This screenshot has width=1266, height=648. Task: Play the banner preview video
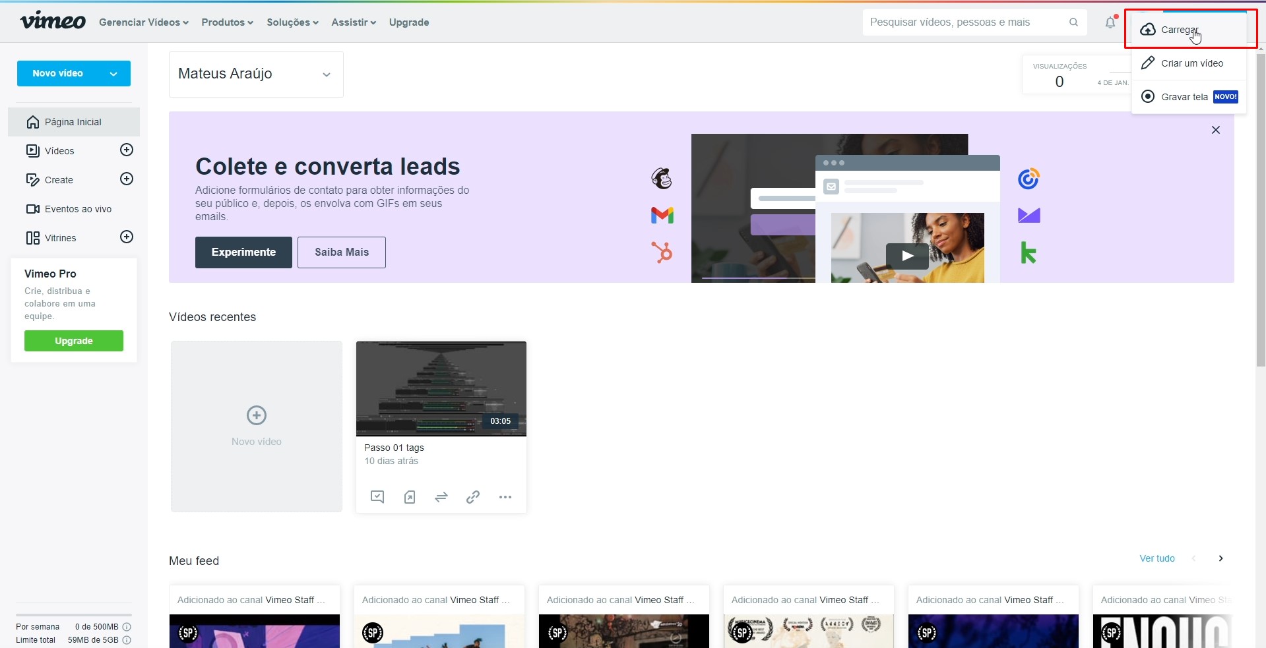pos(907,256)
